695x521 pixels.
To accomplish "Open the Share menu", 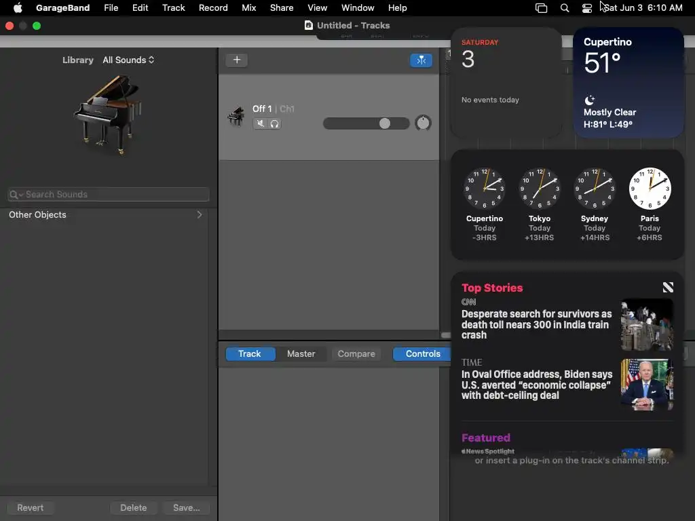I will click(x=282, y=7).
